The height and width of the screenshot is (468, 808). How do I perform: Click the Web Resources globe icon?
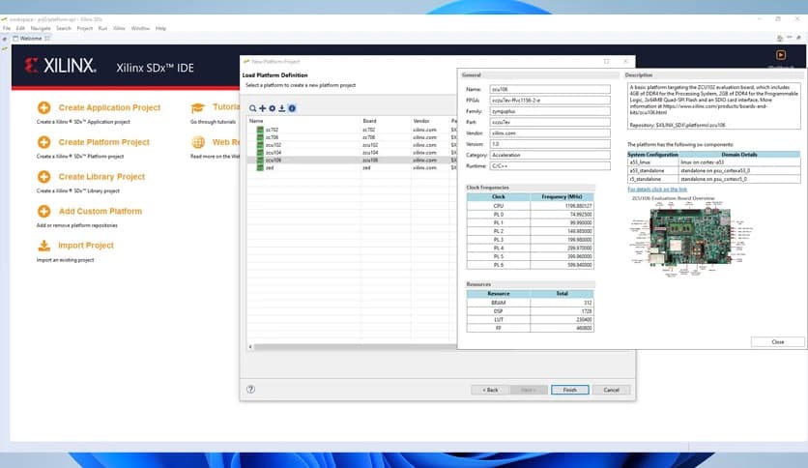198,142
